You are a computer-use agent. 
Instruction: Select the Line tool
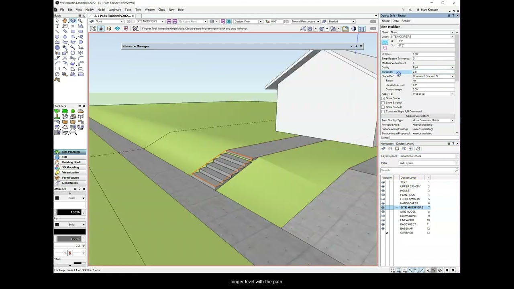click(57, 31)
